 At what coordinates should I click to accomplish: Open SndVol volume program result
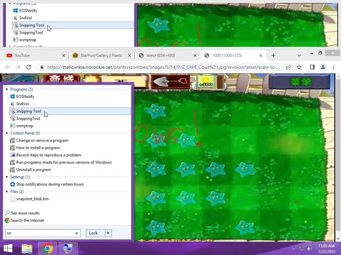tap(70, 104)
